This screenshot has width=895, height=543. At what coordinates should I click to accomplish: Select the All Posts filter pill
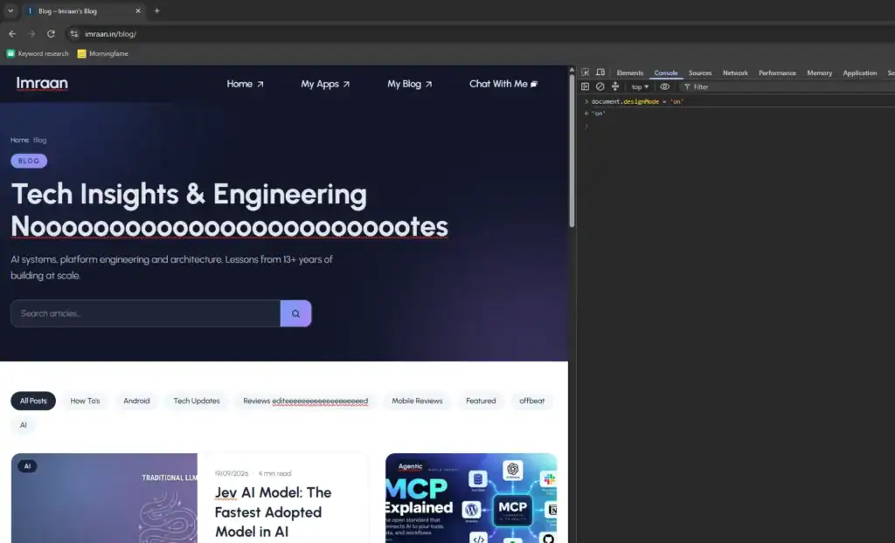(x=33, y=401)
